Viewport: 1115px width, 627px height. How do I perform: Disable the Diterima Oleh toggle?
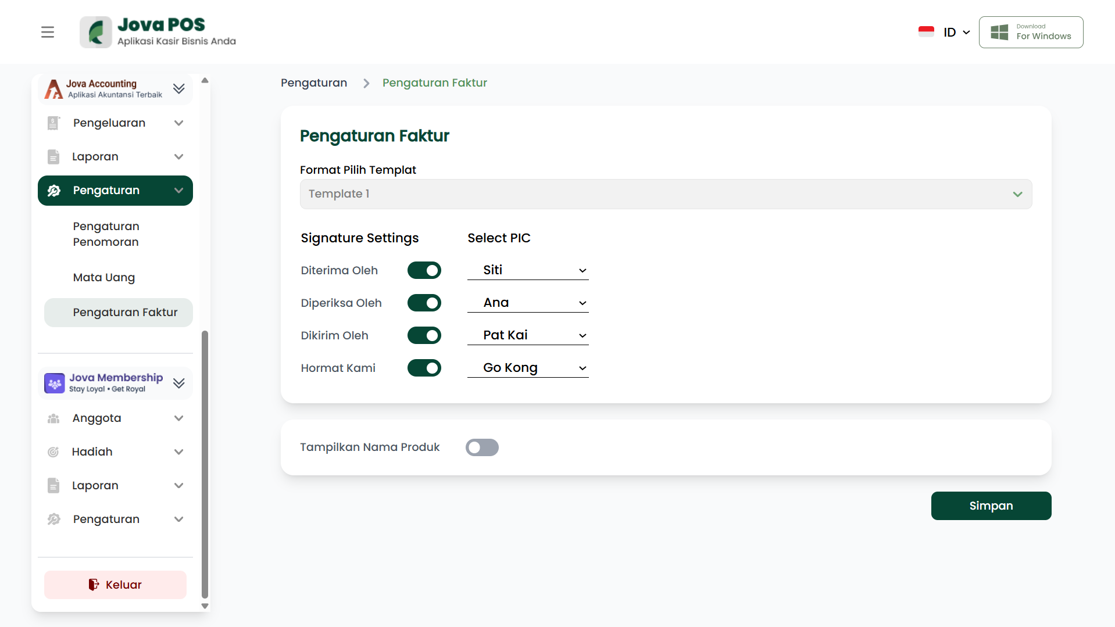tap(424, 270)
